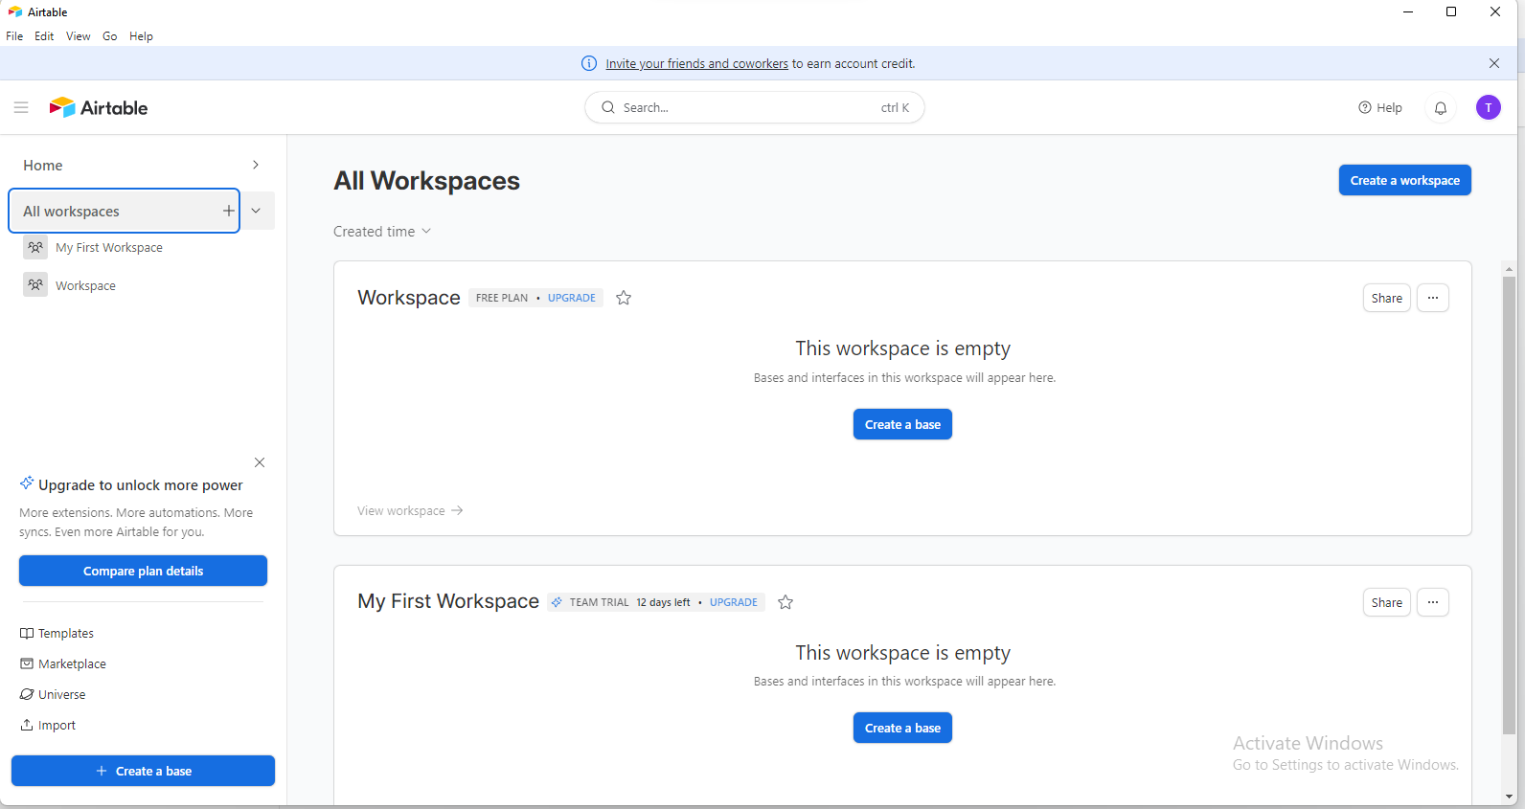Click the sidebar Create a base button

(143, 771)
